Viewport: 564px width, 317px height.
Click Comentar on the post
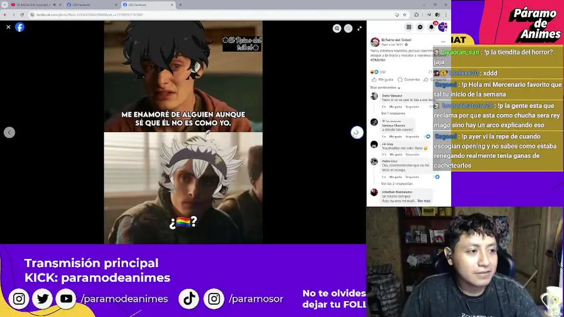408,80
